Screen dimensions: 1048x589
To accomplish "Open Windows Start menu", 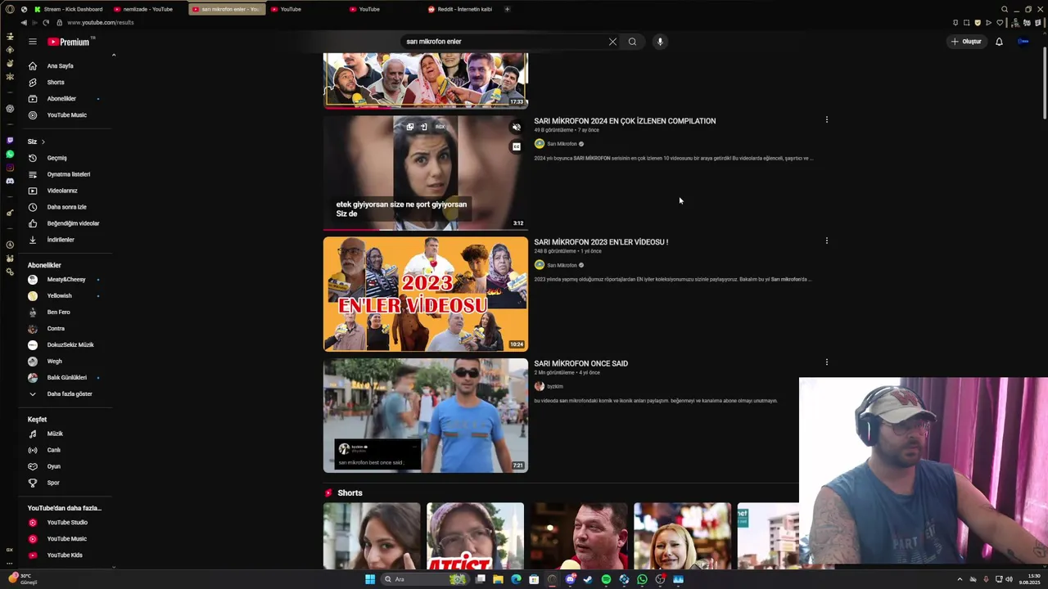I will (370, 579).
